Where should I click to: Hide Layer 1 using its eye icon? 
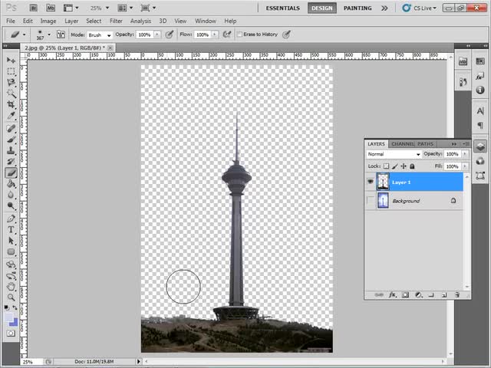(x=371, y=182)
